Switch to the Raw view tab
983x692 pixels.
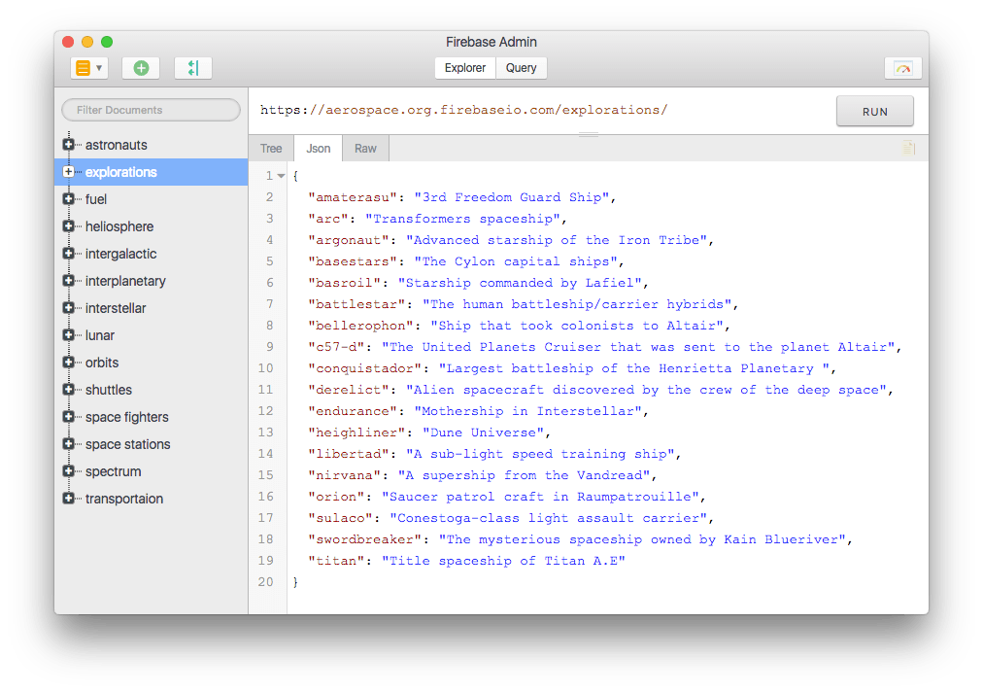tap(365, 148)
